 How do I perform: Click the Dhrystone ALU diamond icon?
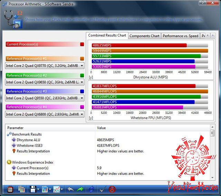point(14,140)
